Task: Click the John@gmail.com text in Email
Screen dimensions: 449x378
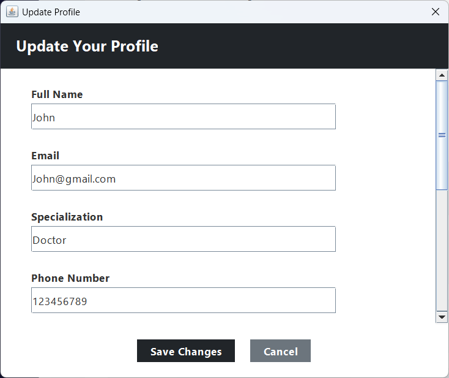Action: 74,179
